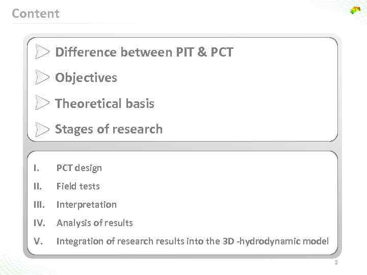
Task: Click the Field tests entry
Action: point(78,186)
